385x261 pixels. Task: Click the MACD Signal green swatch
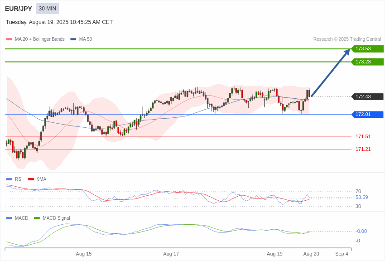(37, 218)
